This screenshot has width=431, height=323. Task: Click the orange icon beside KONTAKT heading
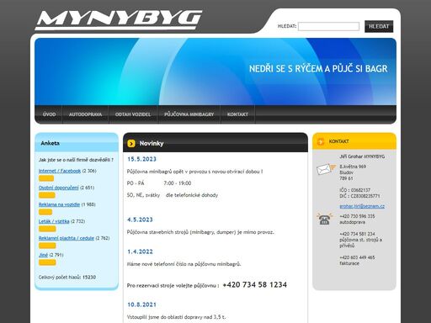pyautogui.click(x=321, y=141)
